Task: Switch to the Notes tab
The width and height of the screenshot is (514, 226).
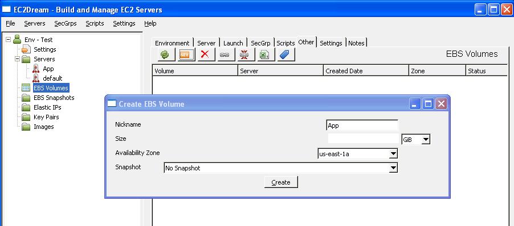Action: pos(356,43)
